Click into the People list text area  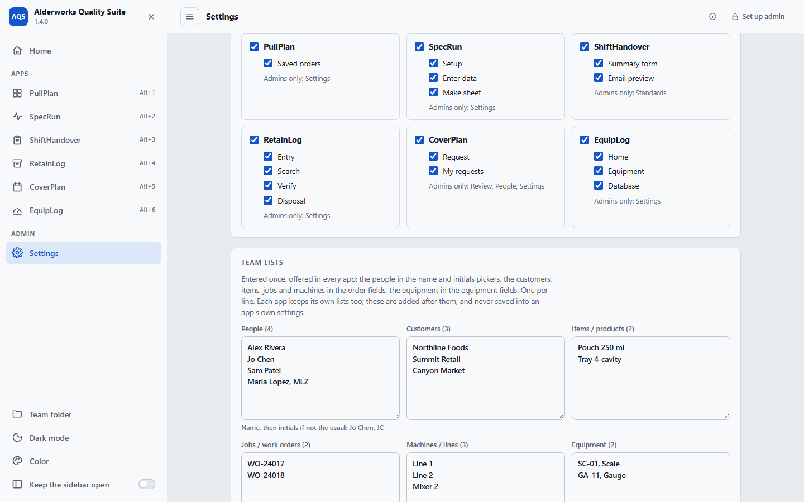[320, 378]
